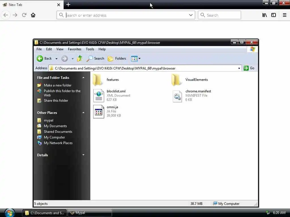The image size is (290, 217).
Task: Collapse the Other Places section
Action: coord(84,112)
